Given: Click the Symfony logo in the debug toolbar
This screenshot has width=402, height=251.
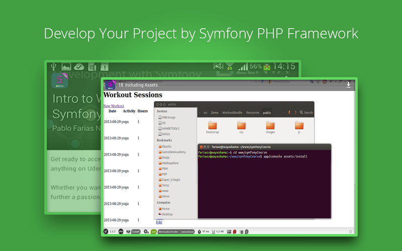Looking at the screenshot, I should click(x=106, y=231).
